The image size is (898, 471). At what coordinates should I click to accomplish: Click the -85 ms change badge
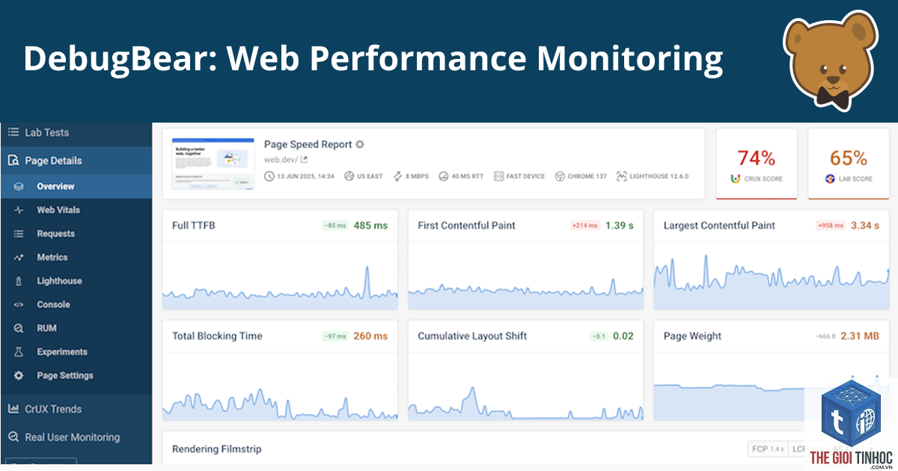tap(335, 226)
